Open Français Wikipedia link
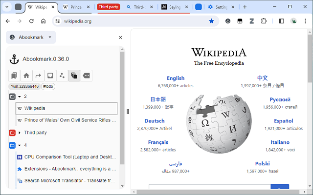313x195 pixels. click(158, 142)
